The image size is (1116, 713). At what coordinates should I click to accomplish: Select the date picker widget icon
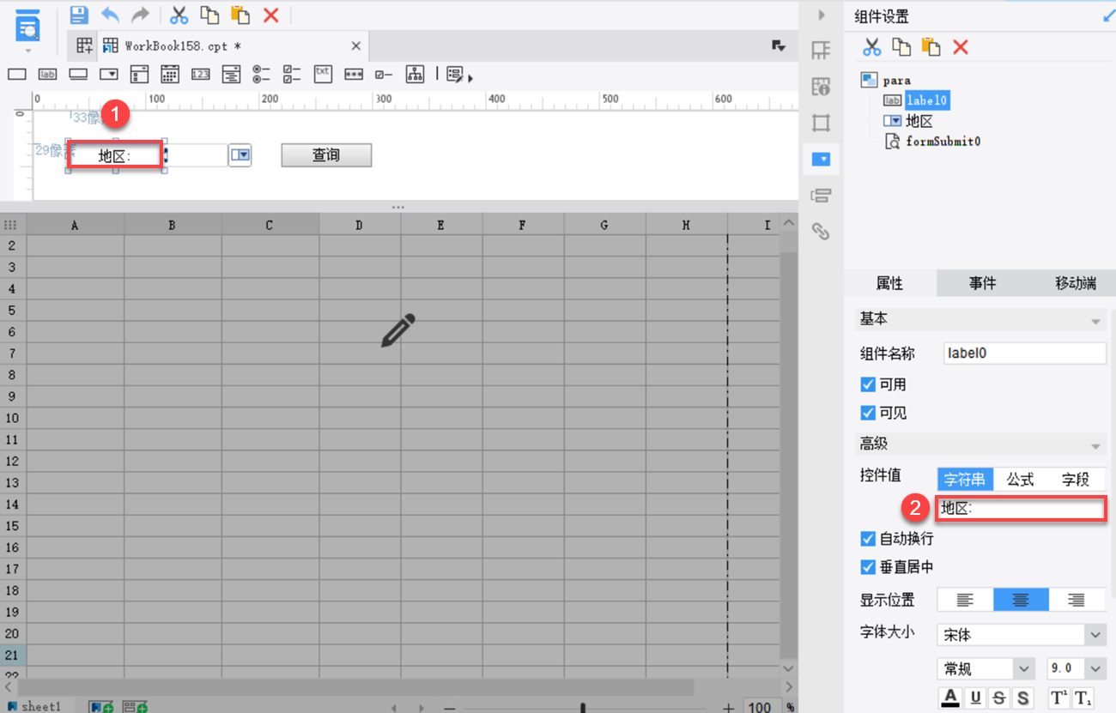170,75
